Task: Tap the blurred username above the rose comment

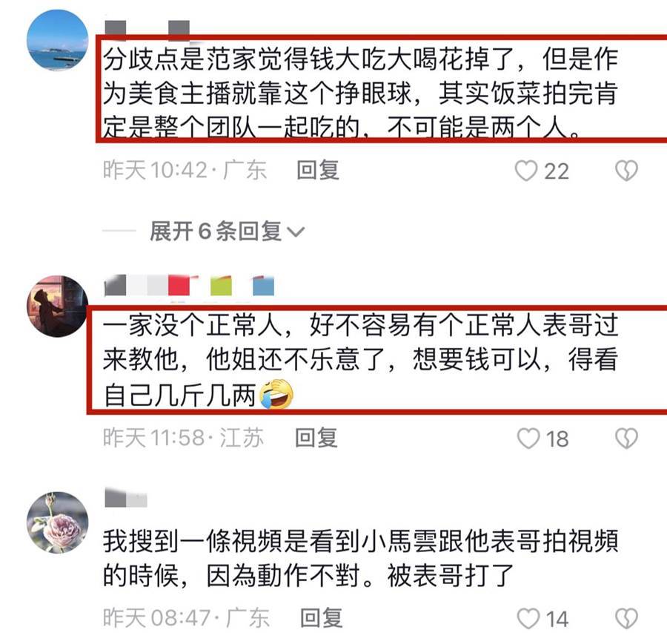Action: (x=126, y=499)
